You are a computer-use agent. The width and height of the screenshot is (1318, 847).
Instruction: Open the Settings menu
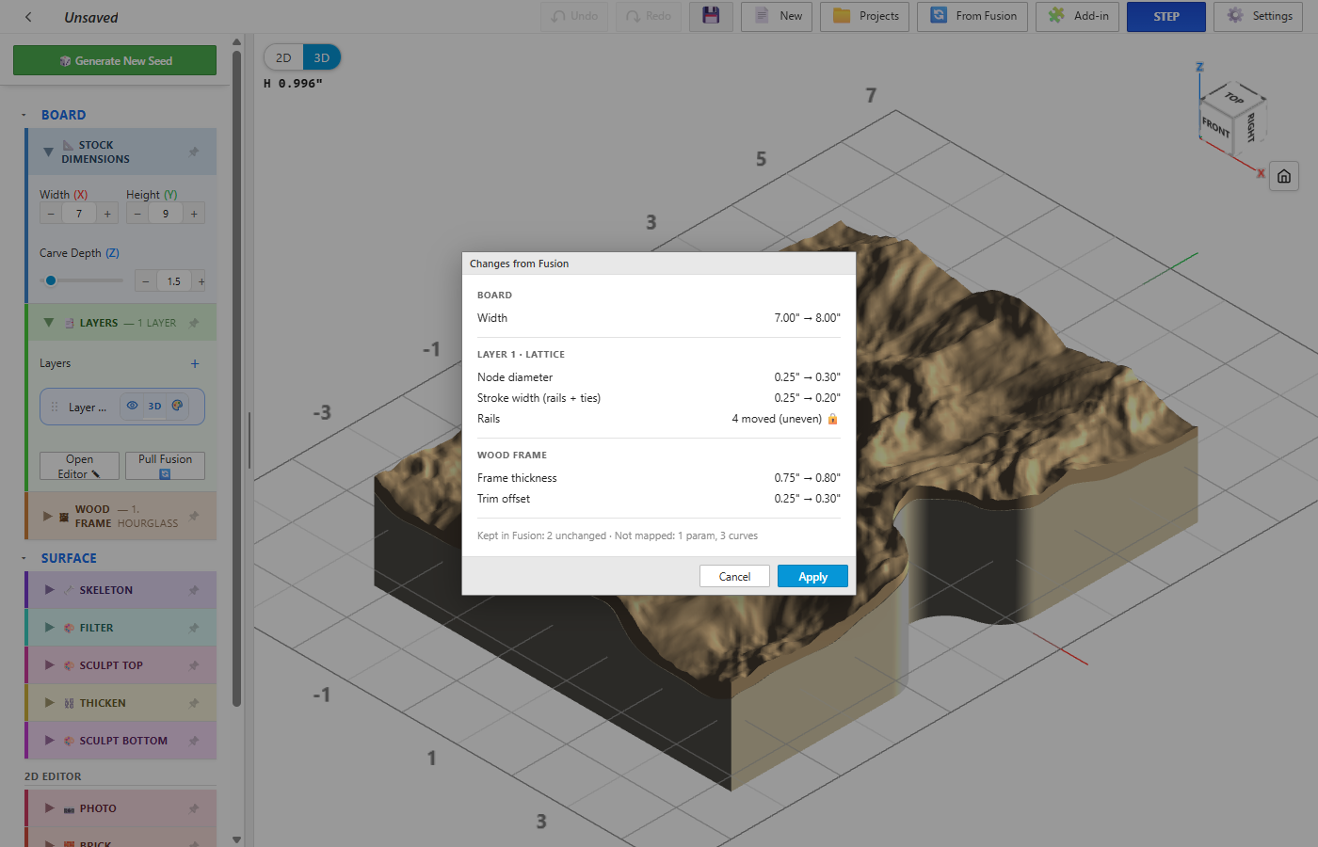pyautogui.click(x=1258, y=16)
